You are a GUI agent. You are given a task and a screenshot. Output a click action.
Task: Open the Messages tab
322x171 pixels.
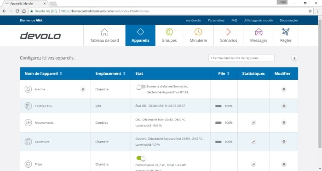click(x=259, y=35)
